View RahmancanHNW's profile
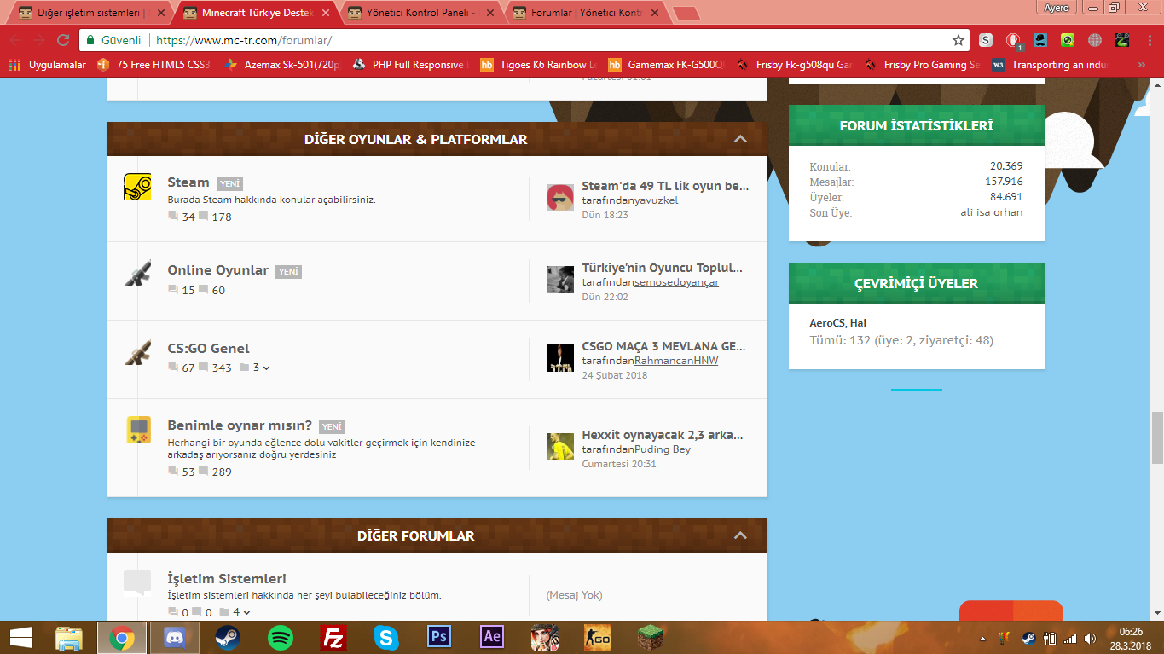The image size is (1164, 654). coord(676,361)
